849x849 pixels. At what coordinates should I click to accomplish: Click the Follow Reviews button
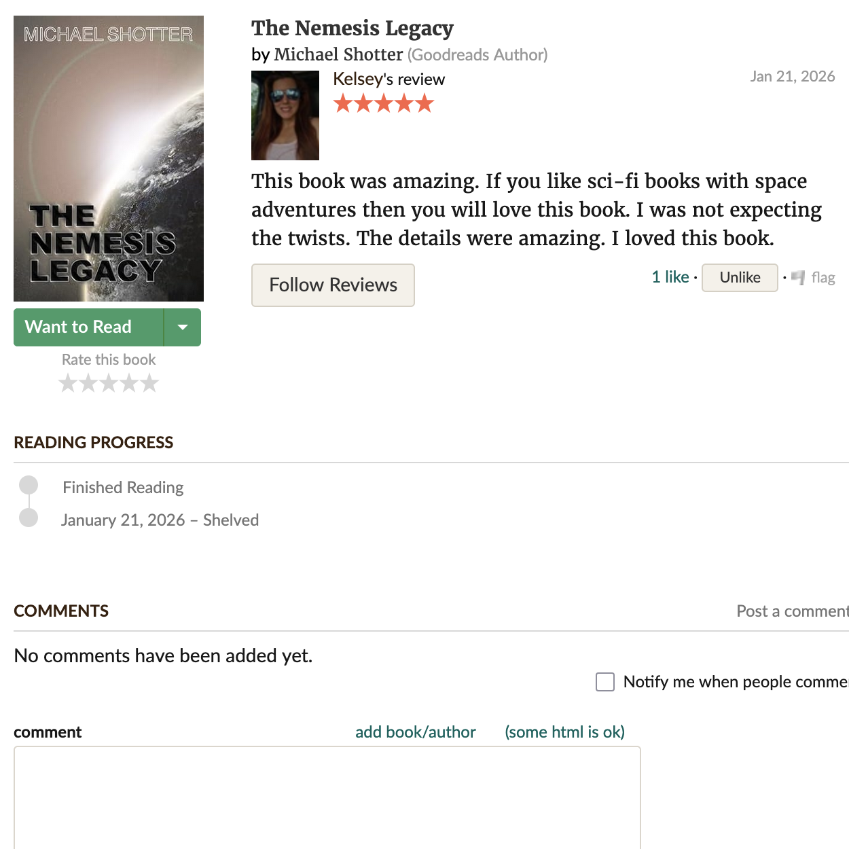tap(333, 285)
